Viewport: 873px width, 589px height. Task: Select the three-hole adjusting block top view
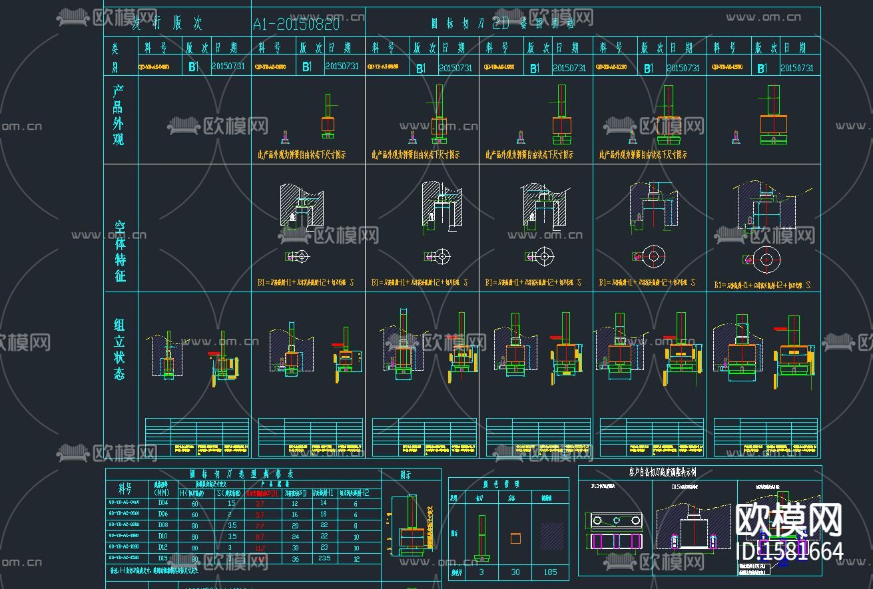tap(616, 519)
